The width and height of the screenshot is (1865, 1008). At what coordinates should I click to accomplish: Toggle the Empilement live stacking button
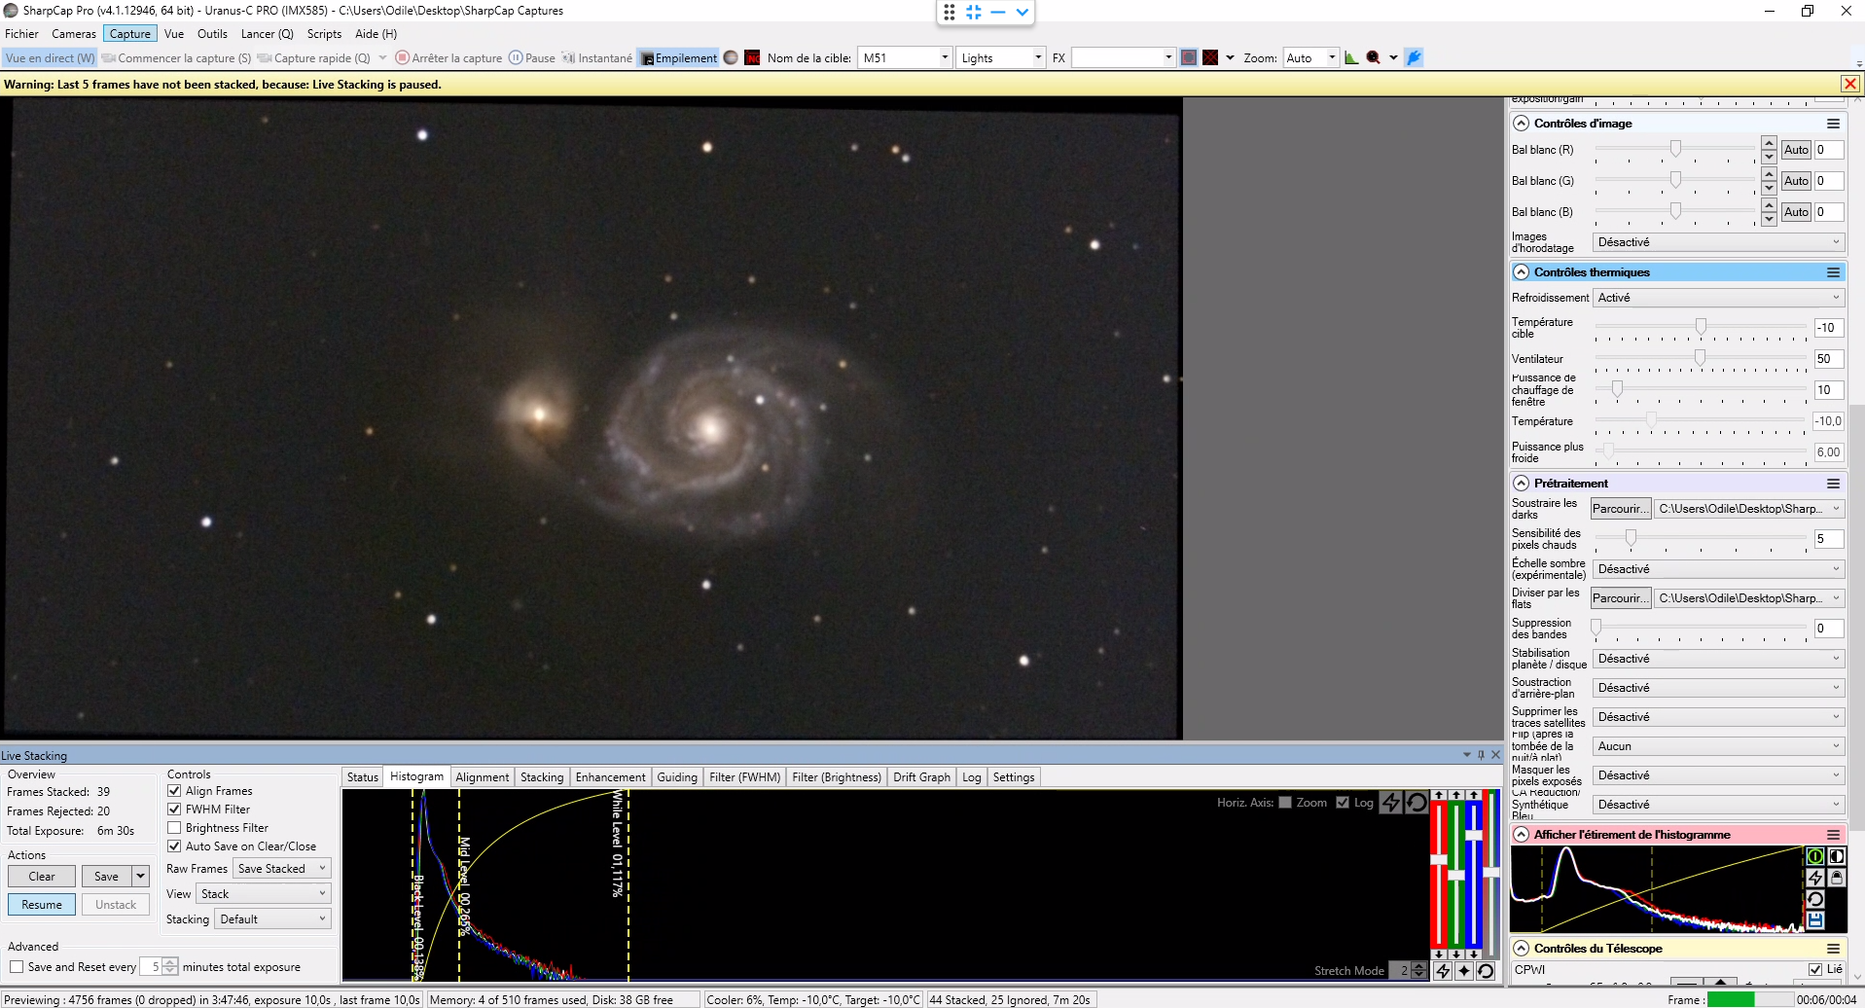(678, 58)
